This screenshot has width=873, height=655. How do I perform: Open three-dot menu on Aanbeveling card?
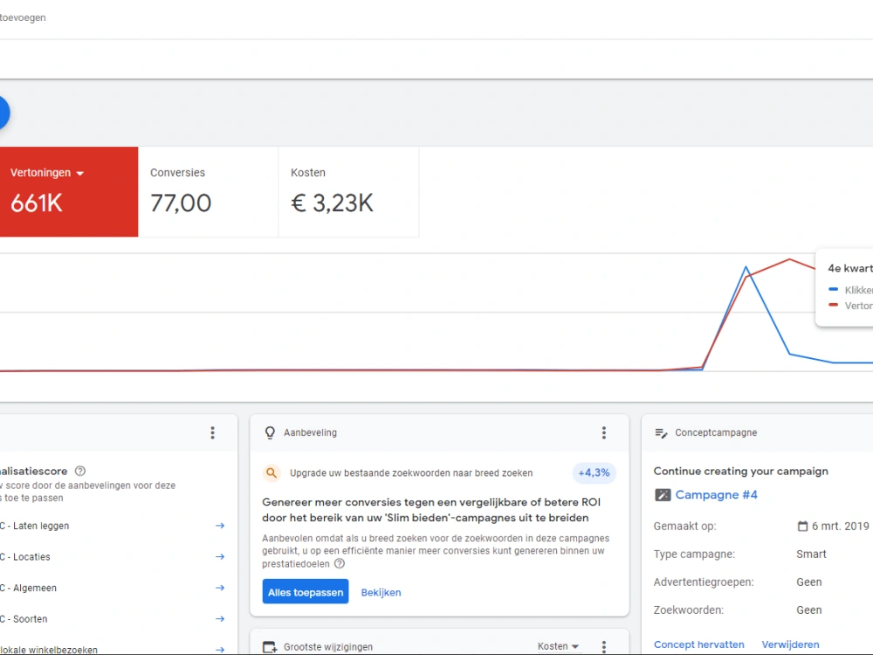point(603,433)
